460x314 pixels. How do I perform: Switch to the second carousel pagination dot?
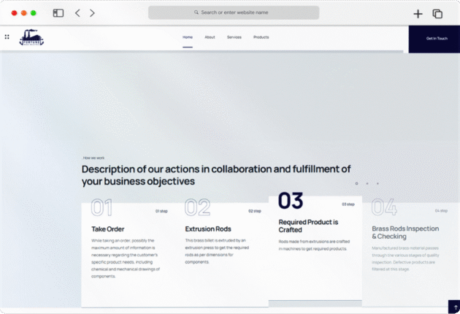tap(367, 183)
